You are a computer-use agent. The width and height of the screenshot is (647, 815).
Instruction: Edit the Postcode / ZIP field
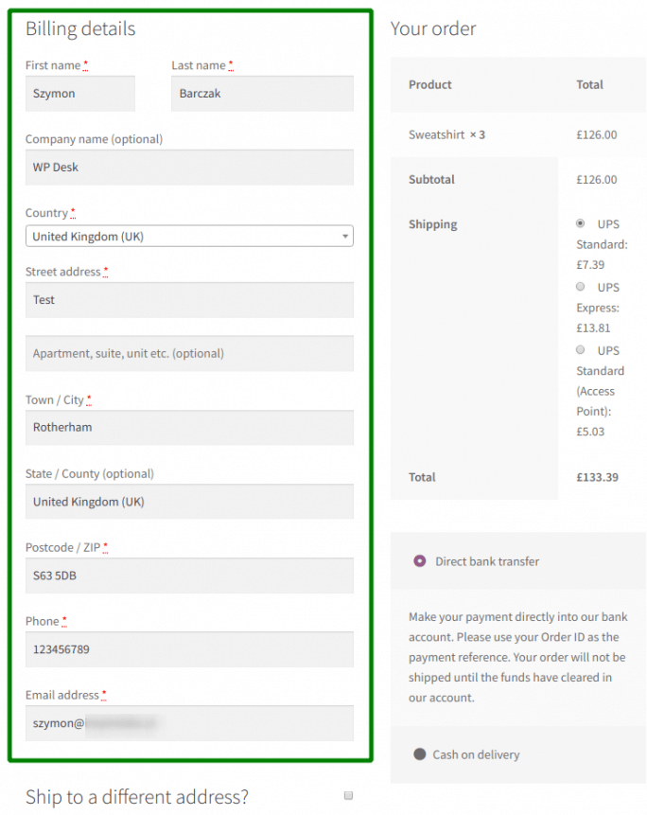188,576
